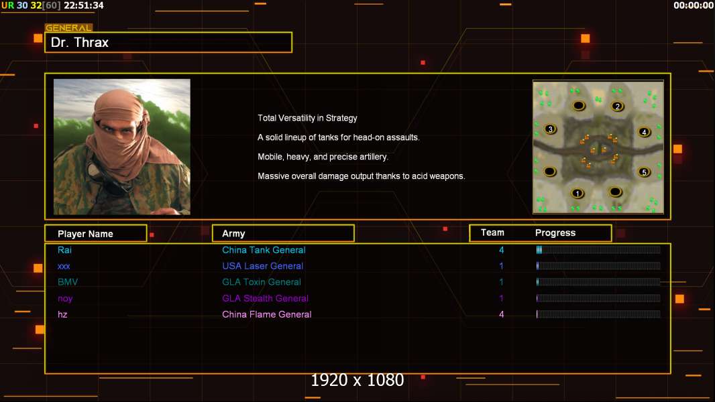Select the empty start slot next to marker 2
The image size is (715, 402).
coord(579,106)
